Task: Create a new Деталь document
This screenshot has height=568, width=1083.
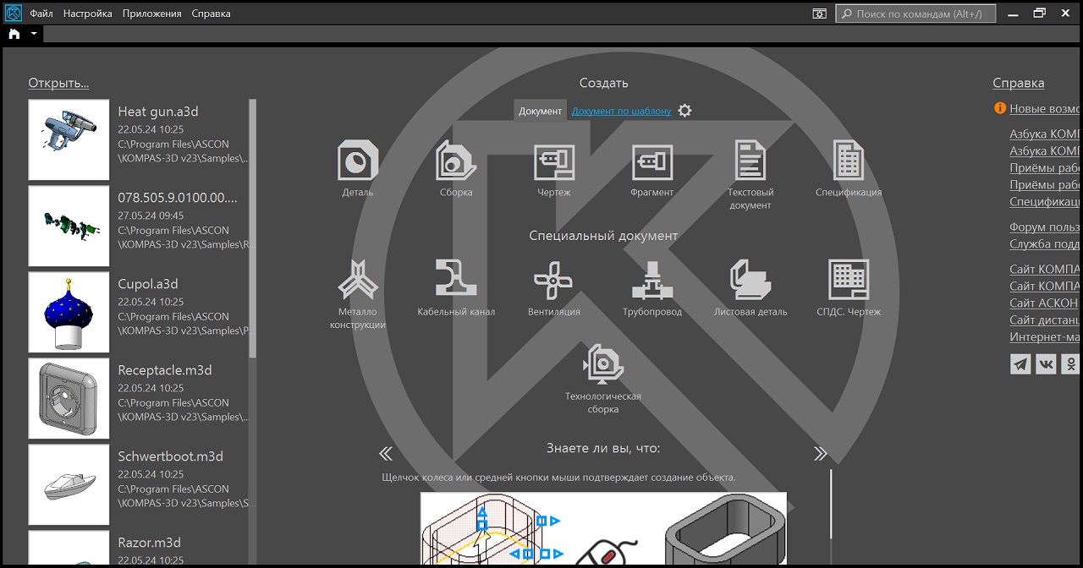Action: 358,161
